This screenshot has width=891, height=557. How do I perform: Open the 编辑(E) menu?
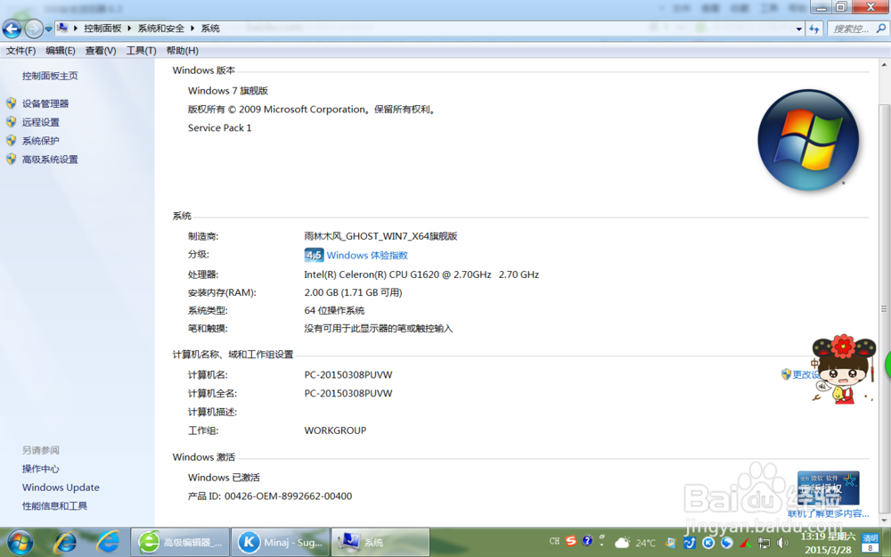point(61,51)
